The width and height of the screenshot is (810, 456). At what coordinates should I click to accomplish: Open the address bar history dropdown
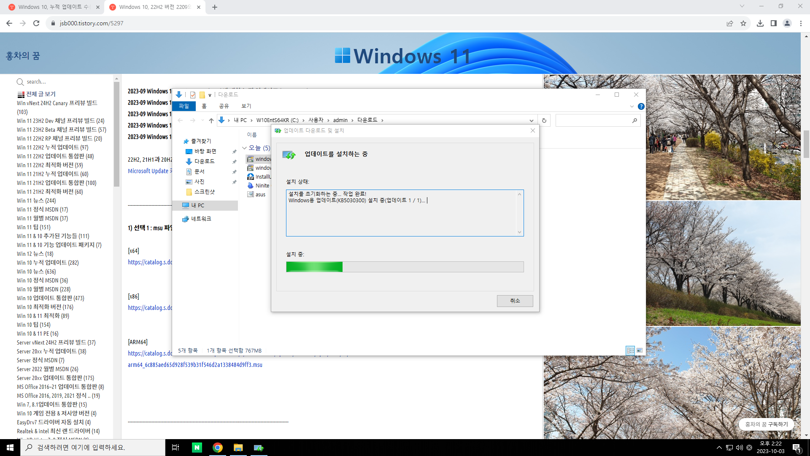[531, 120]
